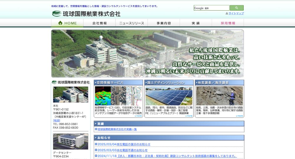
Task: Click more link under 空間情報サービス
Action: (x=138, y=116)
